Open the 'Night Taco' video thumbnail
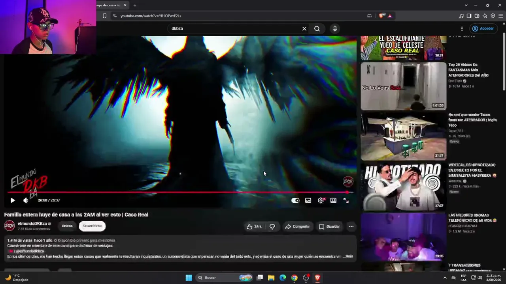The image size is (506, 284). pyautogui.click(x=403, y=136)
